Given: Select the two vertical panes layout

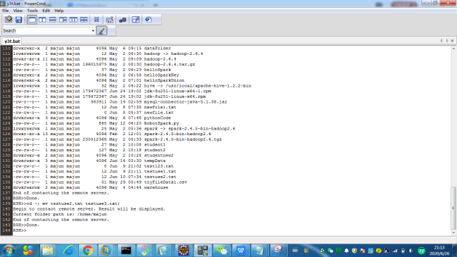Looking at the screenshot, I should (x=42, y=20).
